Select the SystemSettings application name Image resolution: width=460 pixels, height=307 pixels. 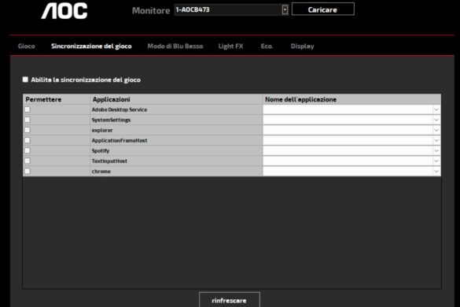coord(111,120)
